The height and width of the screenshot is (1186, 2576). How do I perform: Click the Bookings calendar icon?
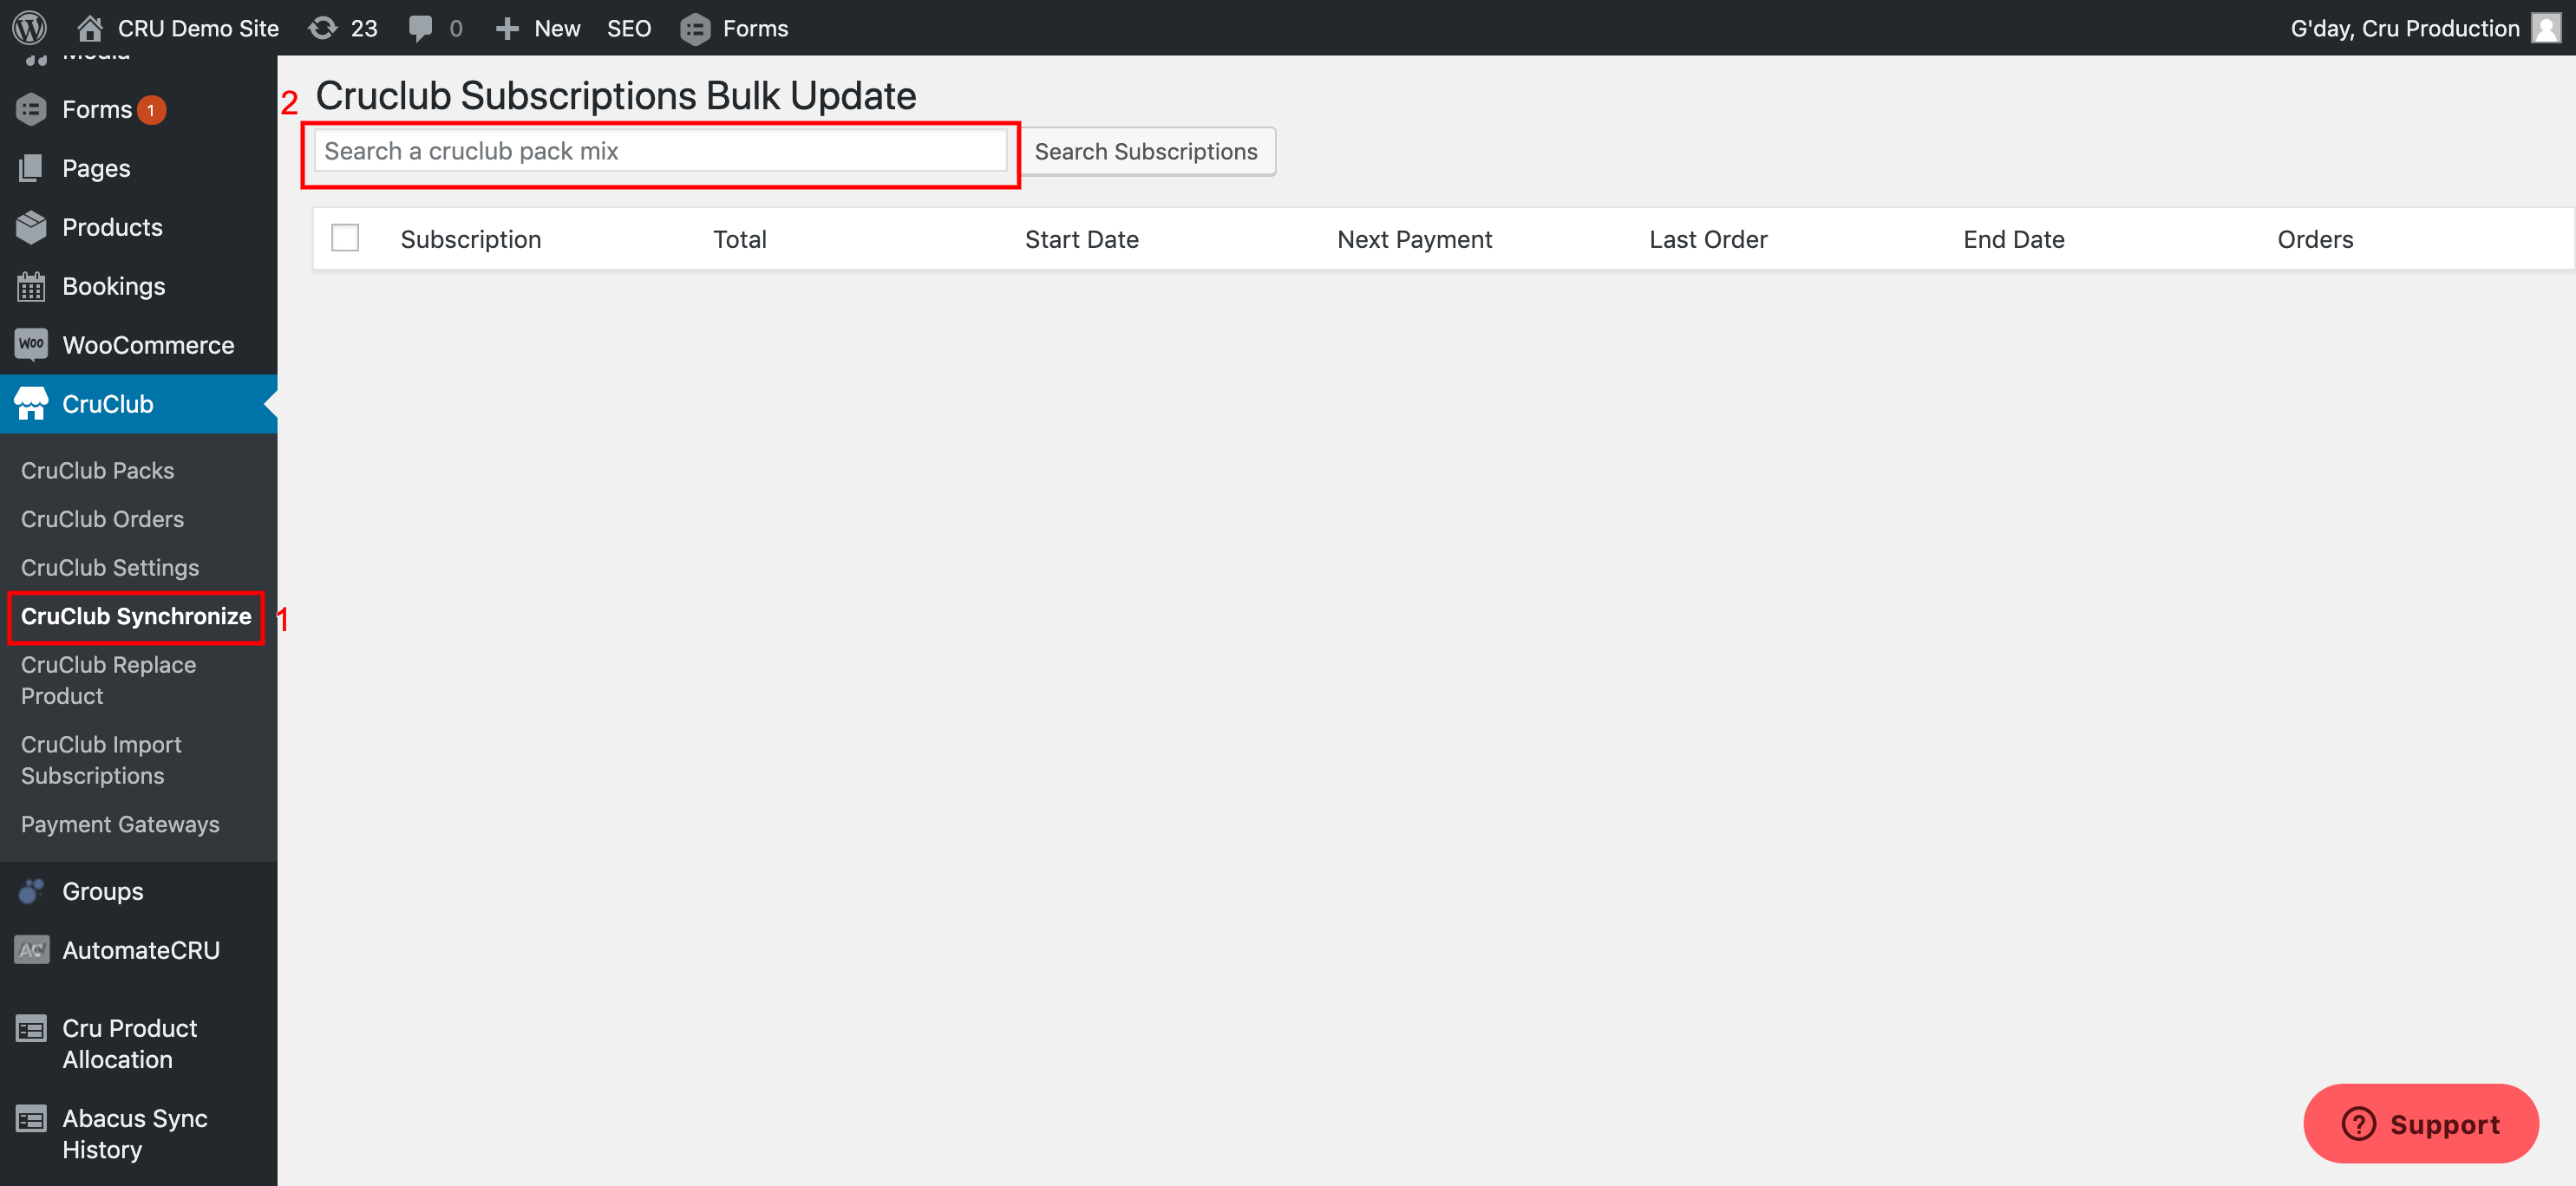coord(31,286)
